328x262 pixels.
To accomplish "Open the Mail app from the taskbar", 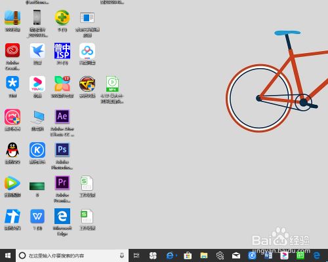I will pos(236,255).
